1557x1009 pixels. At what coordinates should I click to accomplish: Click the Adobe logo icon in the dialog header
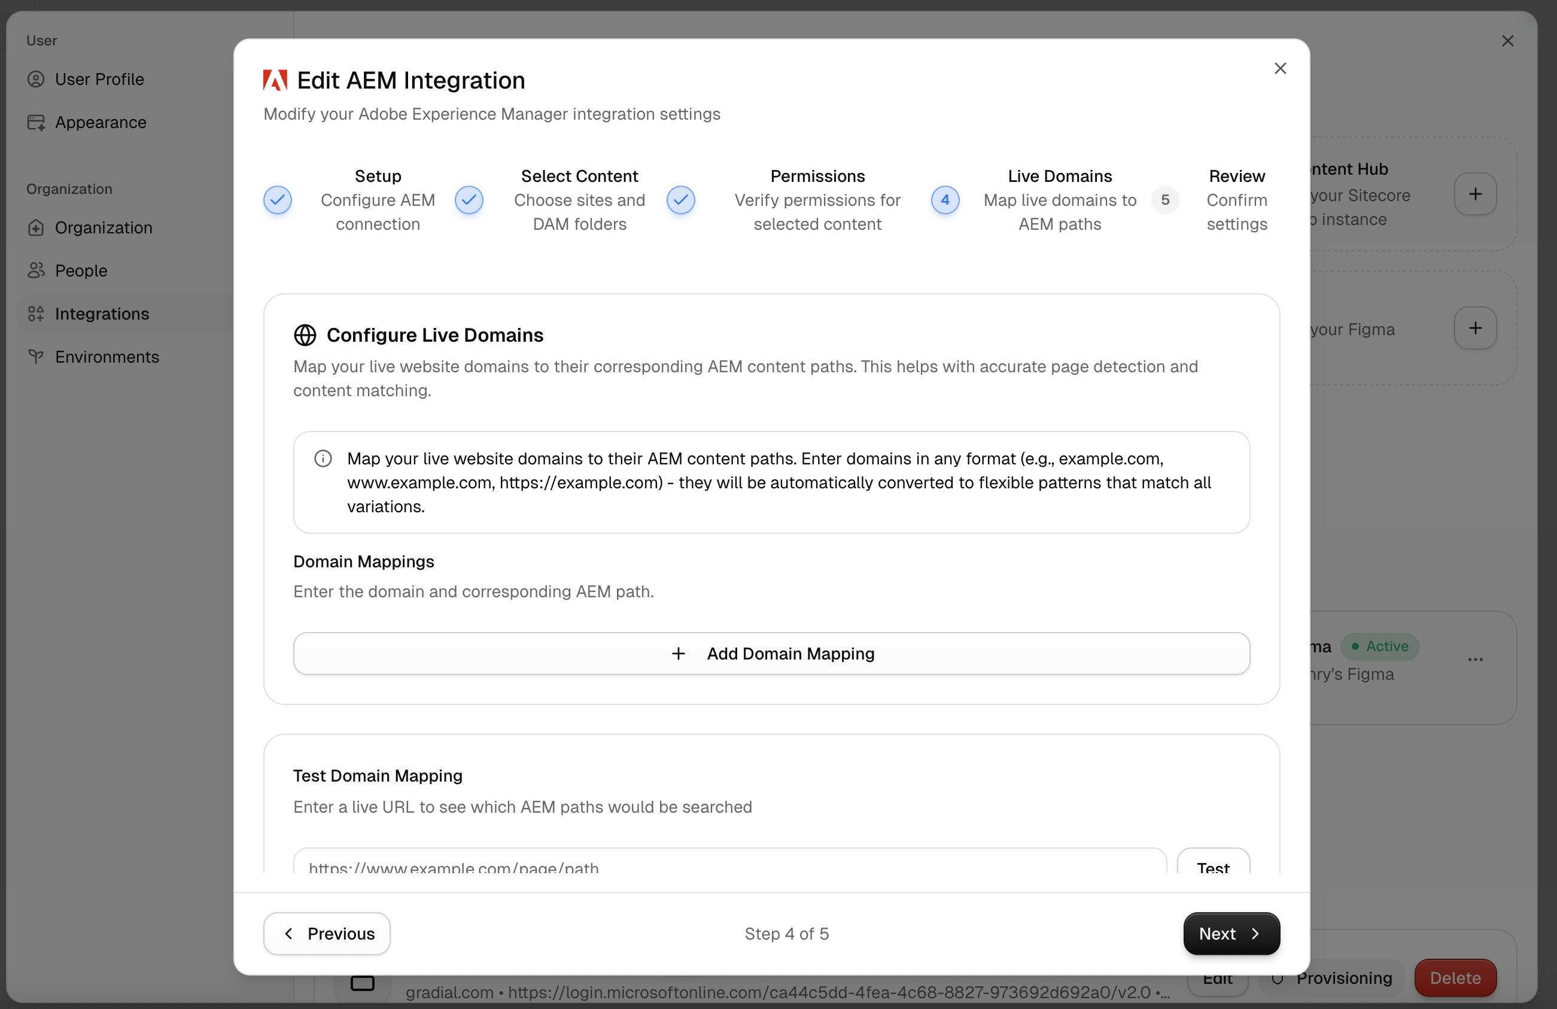point(275,80)
